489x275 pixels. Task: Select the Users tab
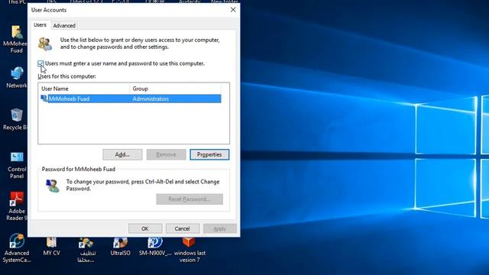[x=40, y=25]
